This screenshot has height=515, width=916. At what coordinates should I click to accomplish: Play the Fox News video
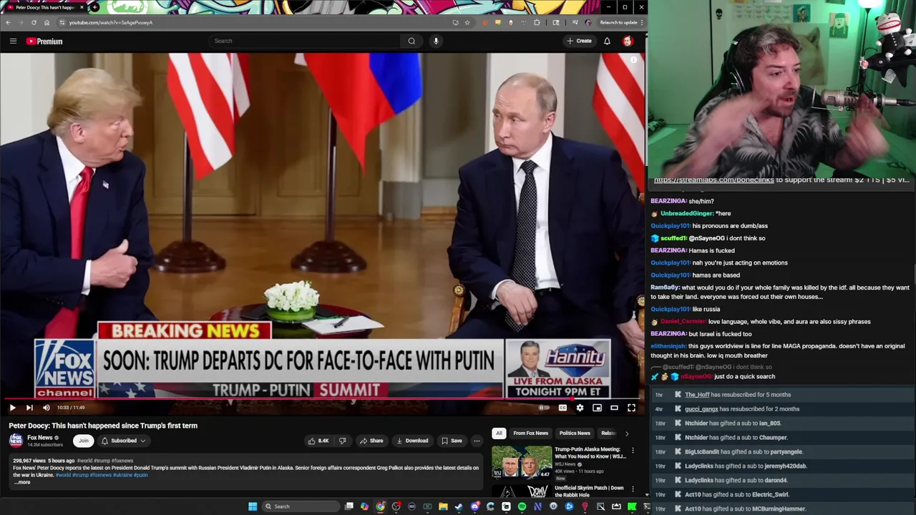tap(12, 408)
